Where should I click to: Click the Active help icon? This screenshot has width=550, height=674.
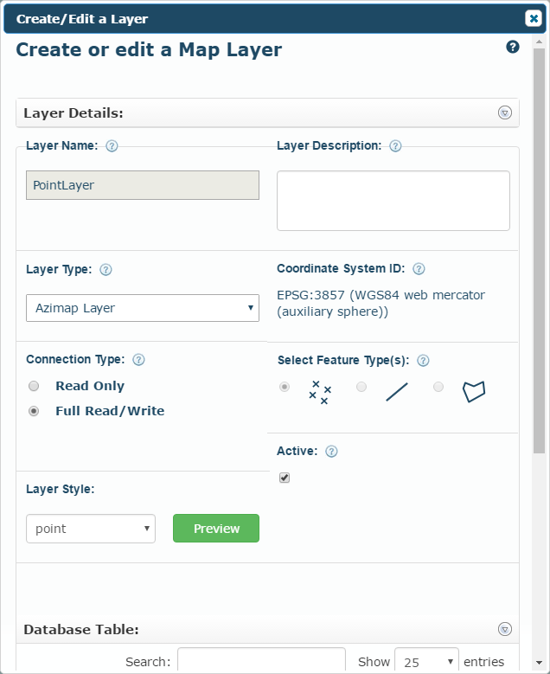[x=331, y=452]
